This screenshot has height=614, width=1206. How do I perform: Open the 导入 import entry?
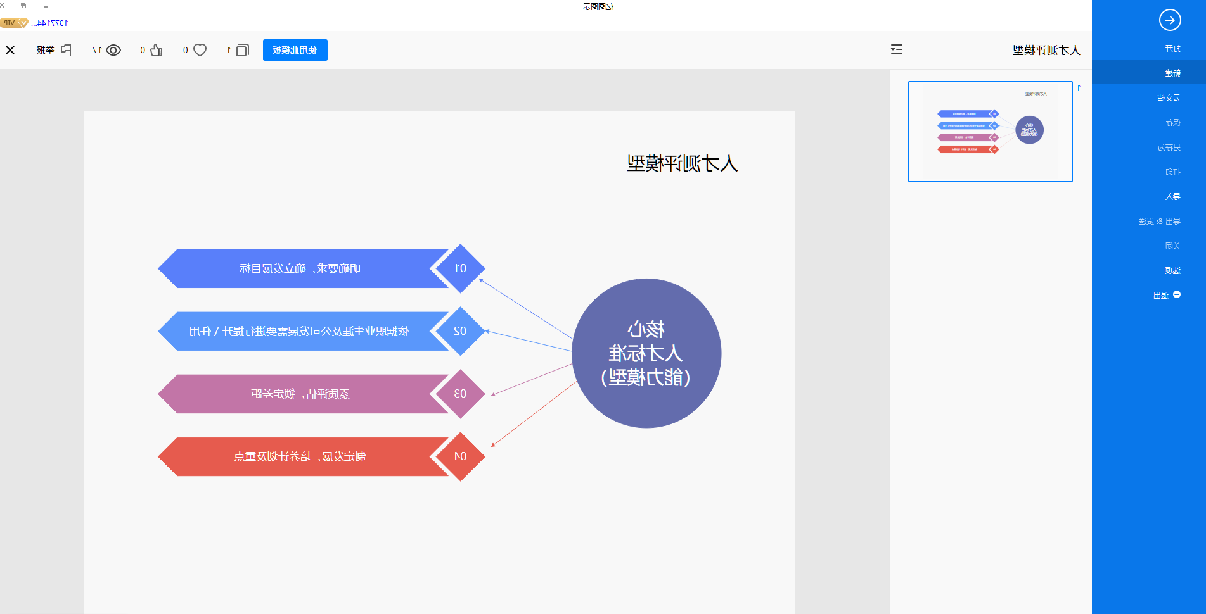pyautogui.click(x=1172, y=197)
